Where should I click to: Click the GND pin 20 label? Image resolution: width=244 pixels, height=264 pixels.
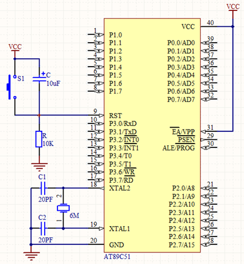116,245
